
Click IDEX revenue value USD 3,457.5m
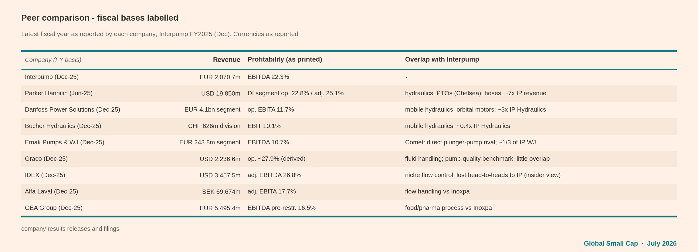(220, 175)
